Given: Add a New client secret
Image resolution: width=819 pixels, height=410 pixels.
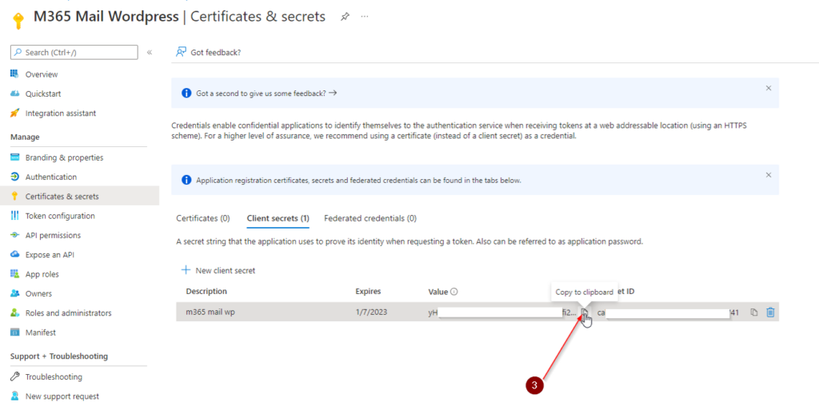Looking at the screenshot, I should pyautogui.click(x=218, y=270).
